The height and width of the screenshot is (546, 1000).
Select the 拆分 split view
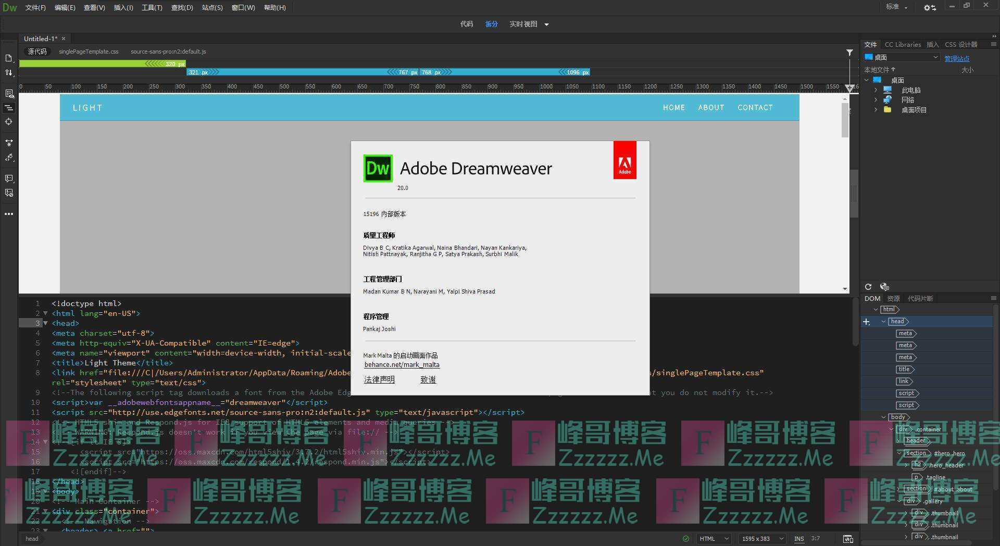pyautogui.click(x=492, y=24)
